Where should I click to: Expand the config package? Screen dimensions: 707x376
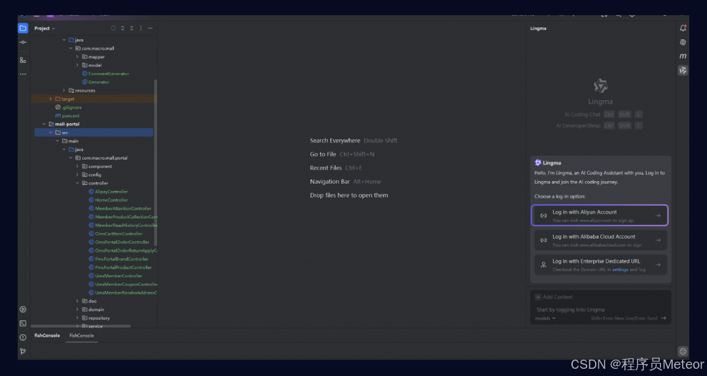point(77,175)
